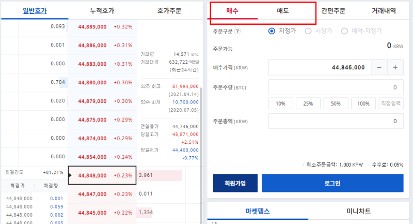
Task: Select the 44,848,000 current price row
Action: click(x=102, y=175)
